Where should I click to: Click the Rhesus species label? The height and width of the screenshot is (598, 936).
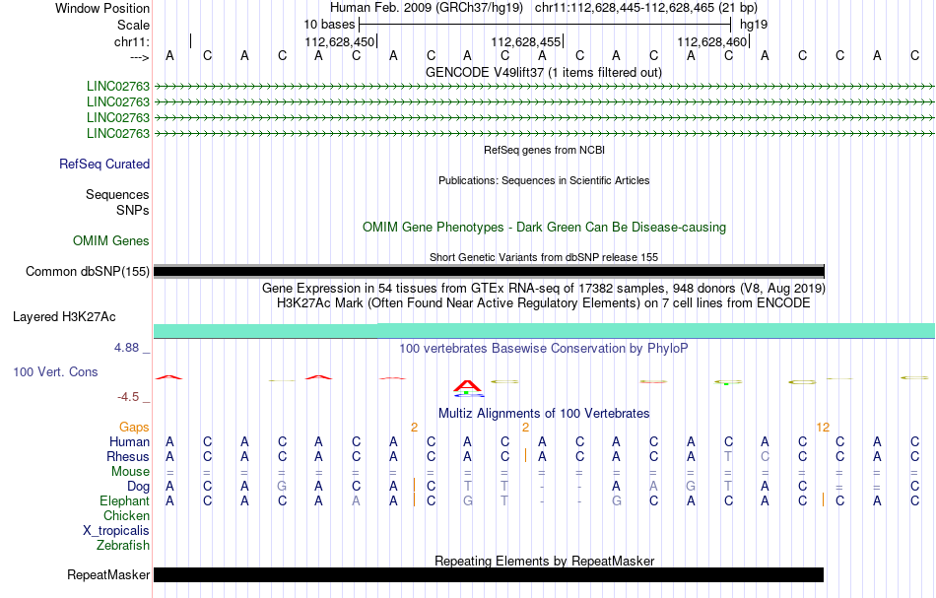[x=128, y=456]
